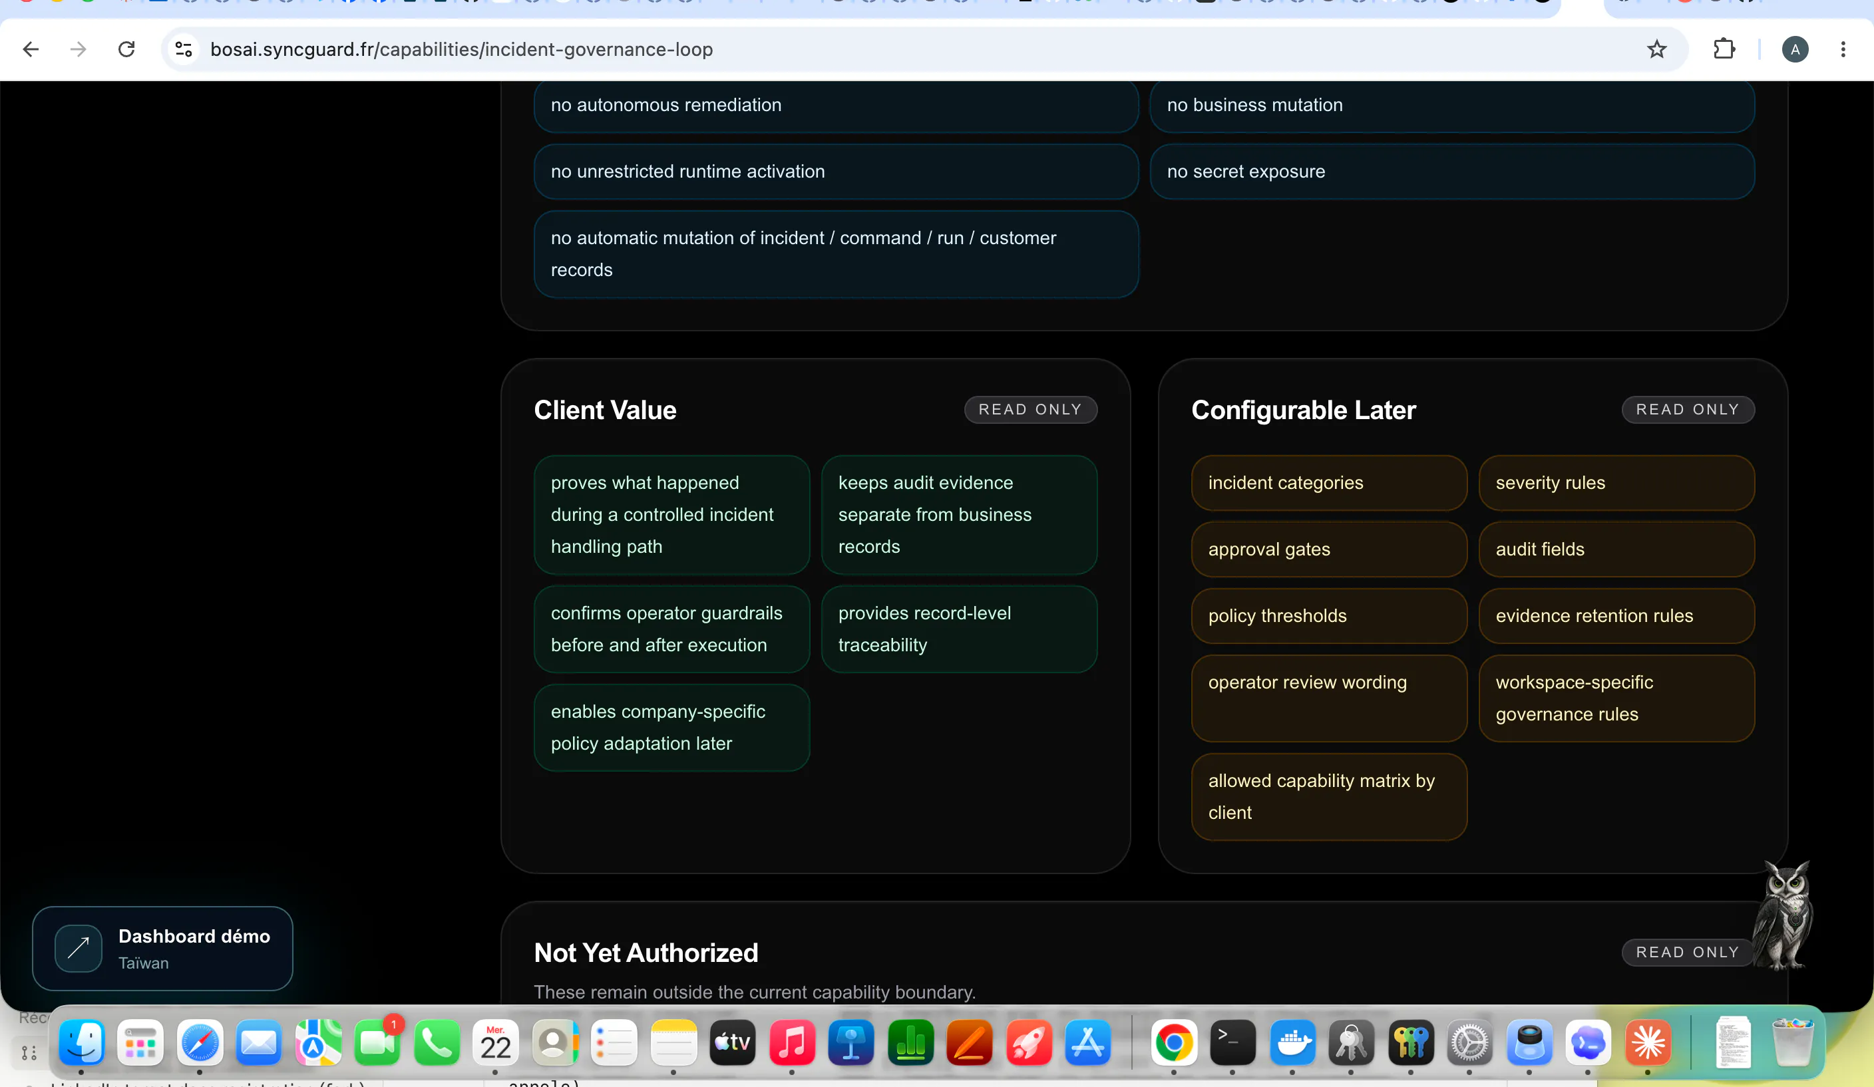Click the 'Client Value' heading
The height and width of the screenshot is (1087, 1874).
604,410
